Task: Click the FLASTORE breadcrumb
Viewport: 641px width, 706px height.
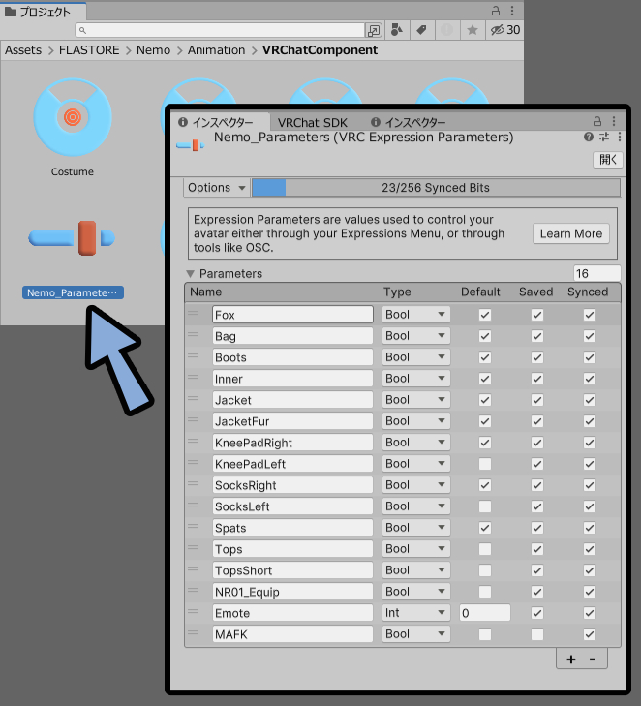Action: coord(89,50)
